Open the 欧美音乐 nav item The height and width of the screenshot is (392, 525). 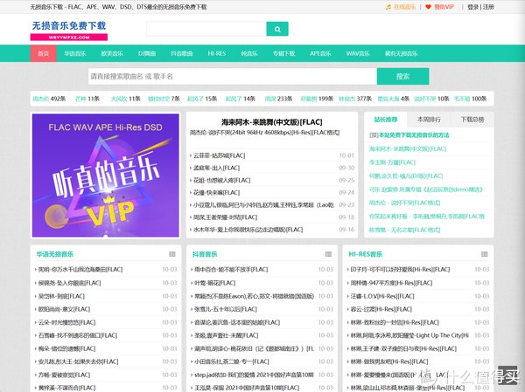pos(112,53)
